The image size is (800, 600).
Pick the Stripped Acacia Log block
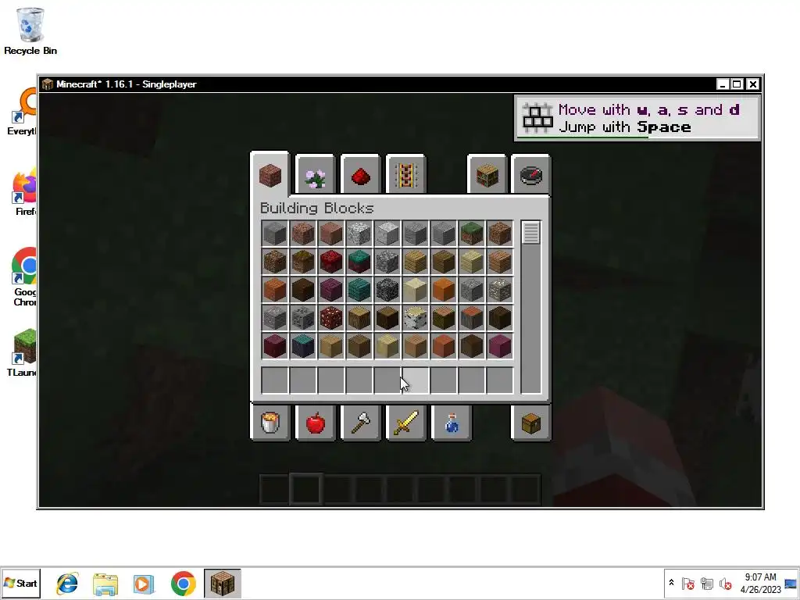444,346
